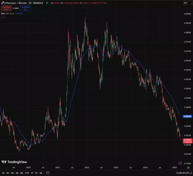The image size is (193, 176).
Task: Select the All time range
Action: [41, 173]
